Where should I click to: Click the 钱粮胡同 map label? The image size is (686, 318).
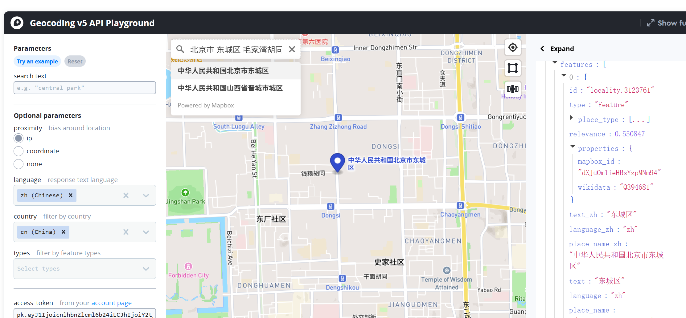pos(313,173)
